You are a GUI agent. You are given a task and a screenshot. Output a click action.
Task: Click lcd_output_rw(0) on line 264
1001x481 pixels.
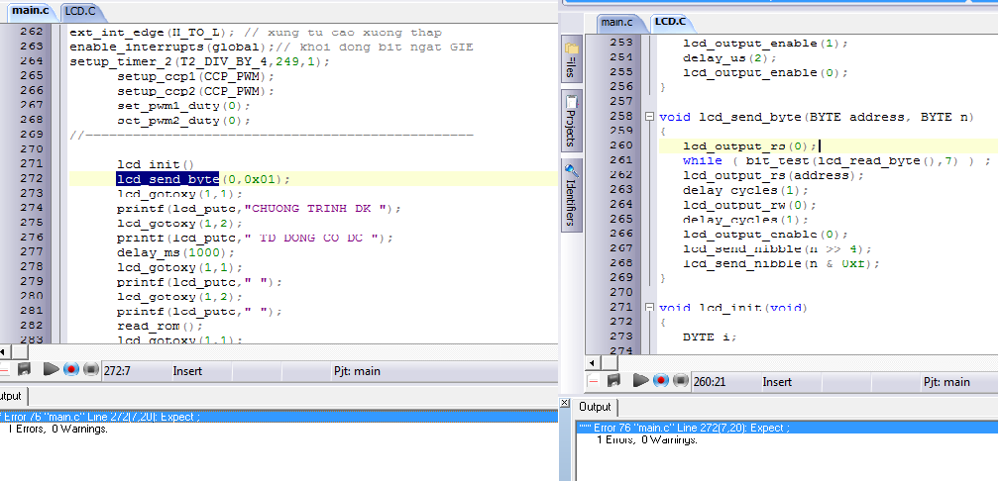749,205
